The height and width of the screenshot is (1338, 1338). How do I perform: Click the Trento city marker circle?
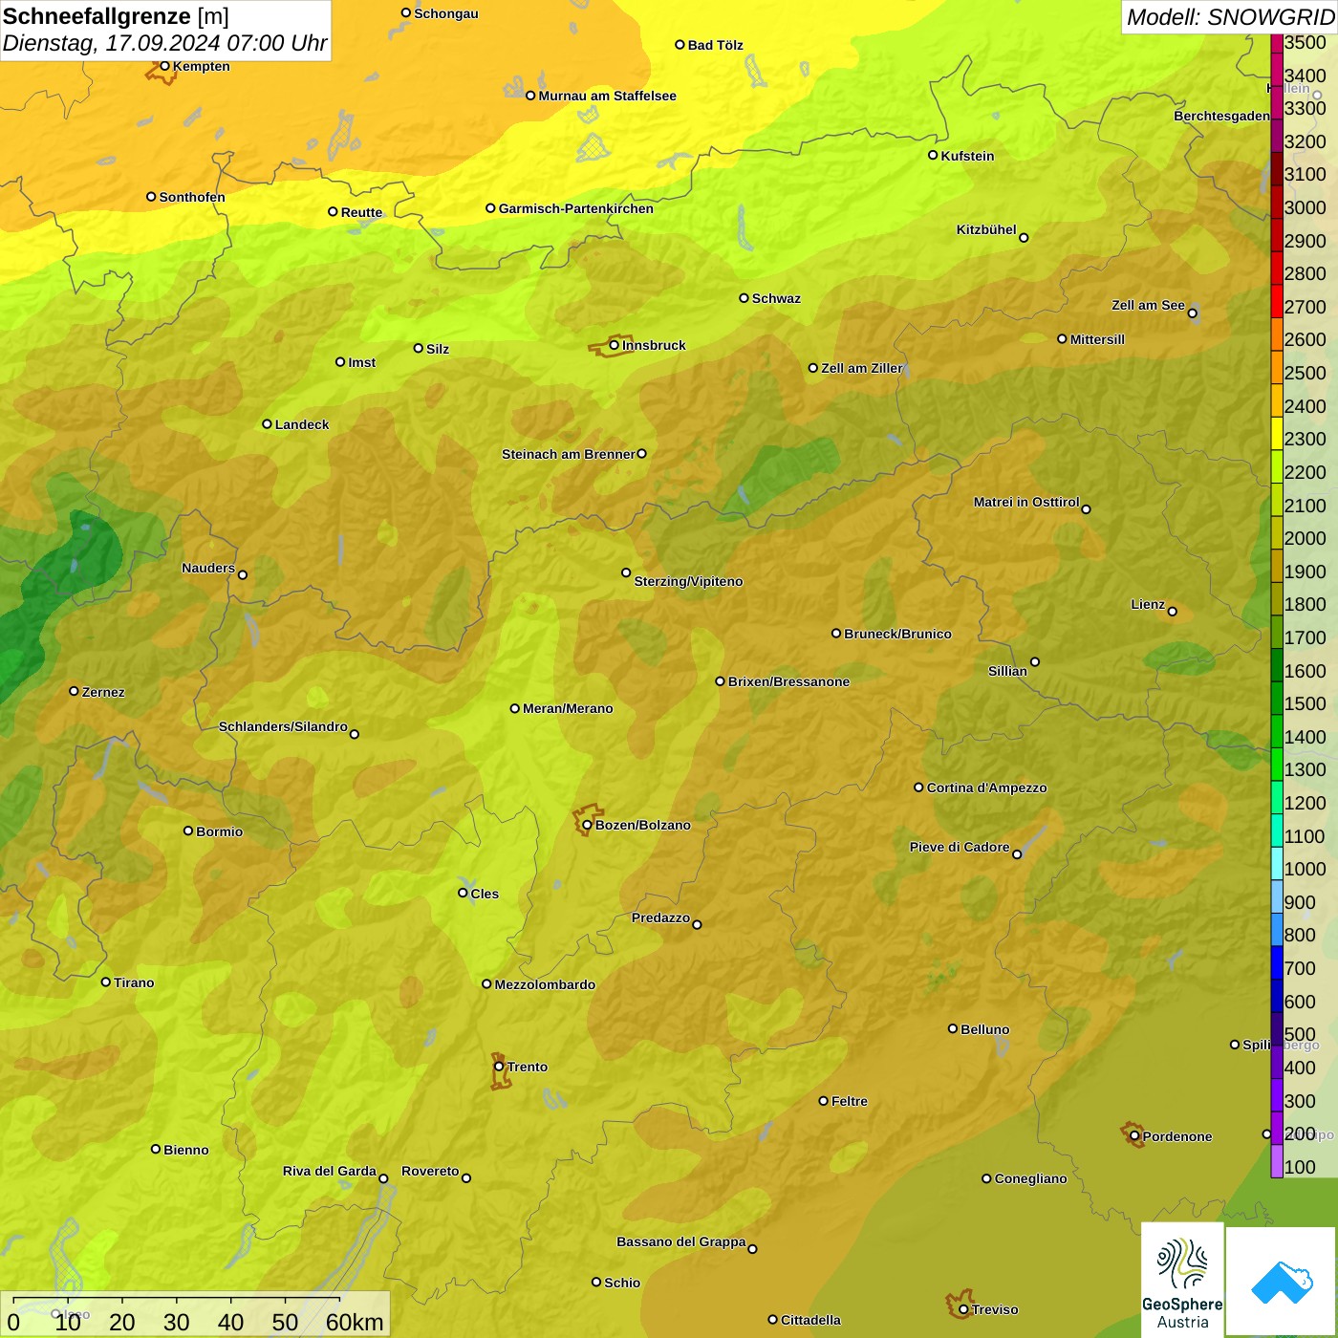coord(499,1067)
